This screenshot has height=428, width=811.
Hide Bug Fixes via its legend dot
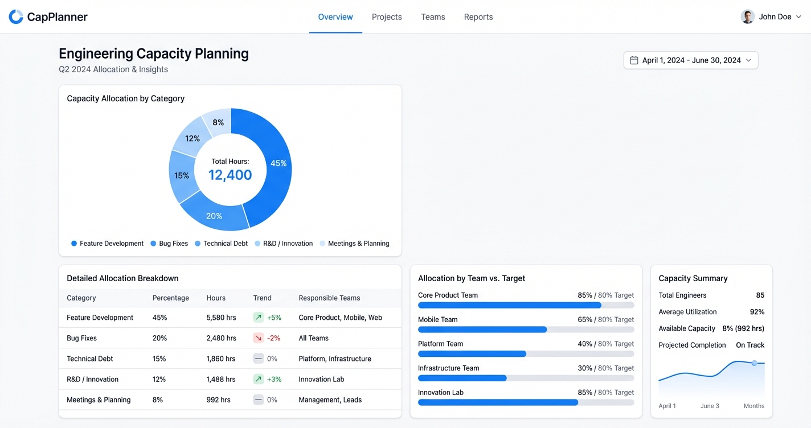point(153,243)
